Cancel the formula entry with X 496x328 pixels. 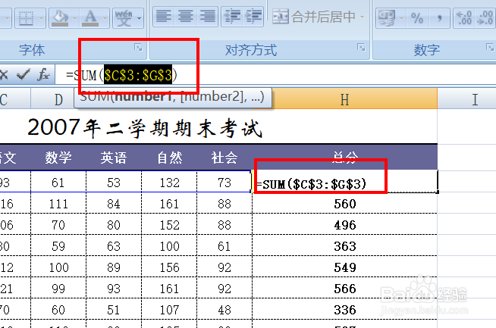4,75
